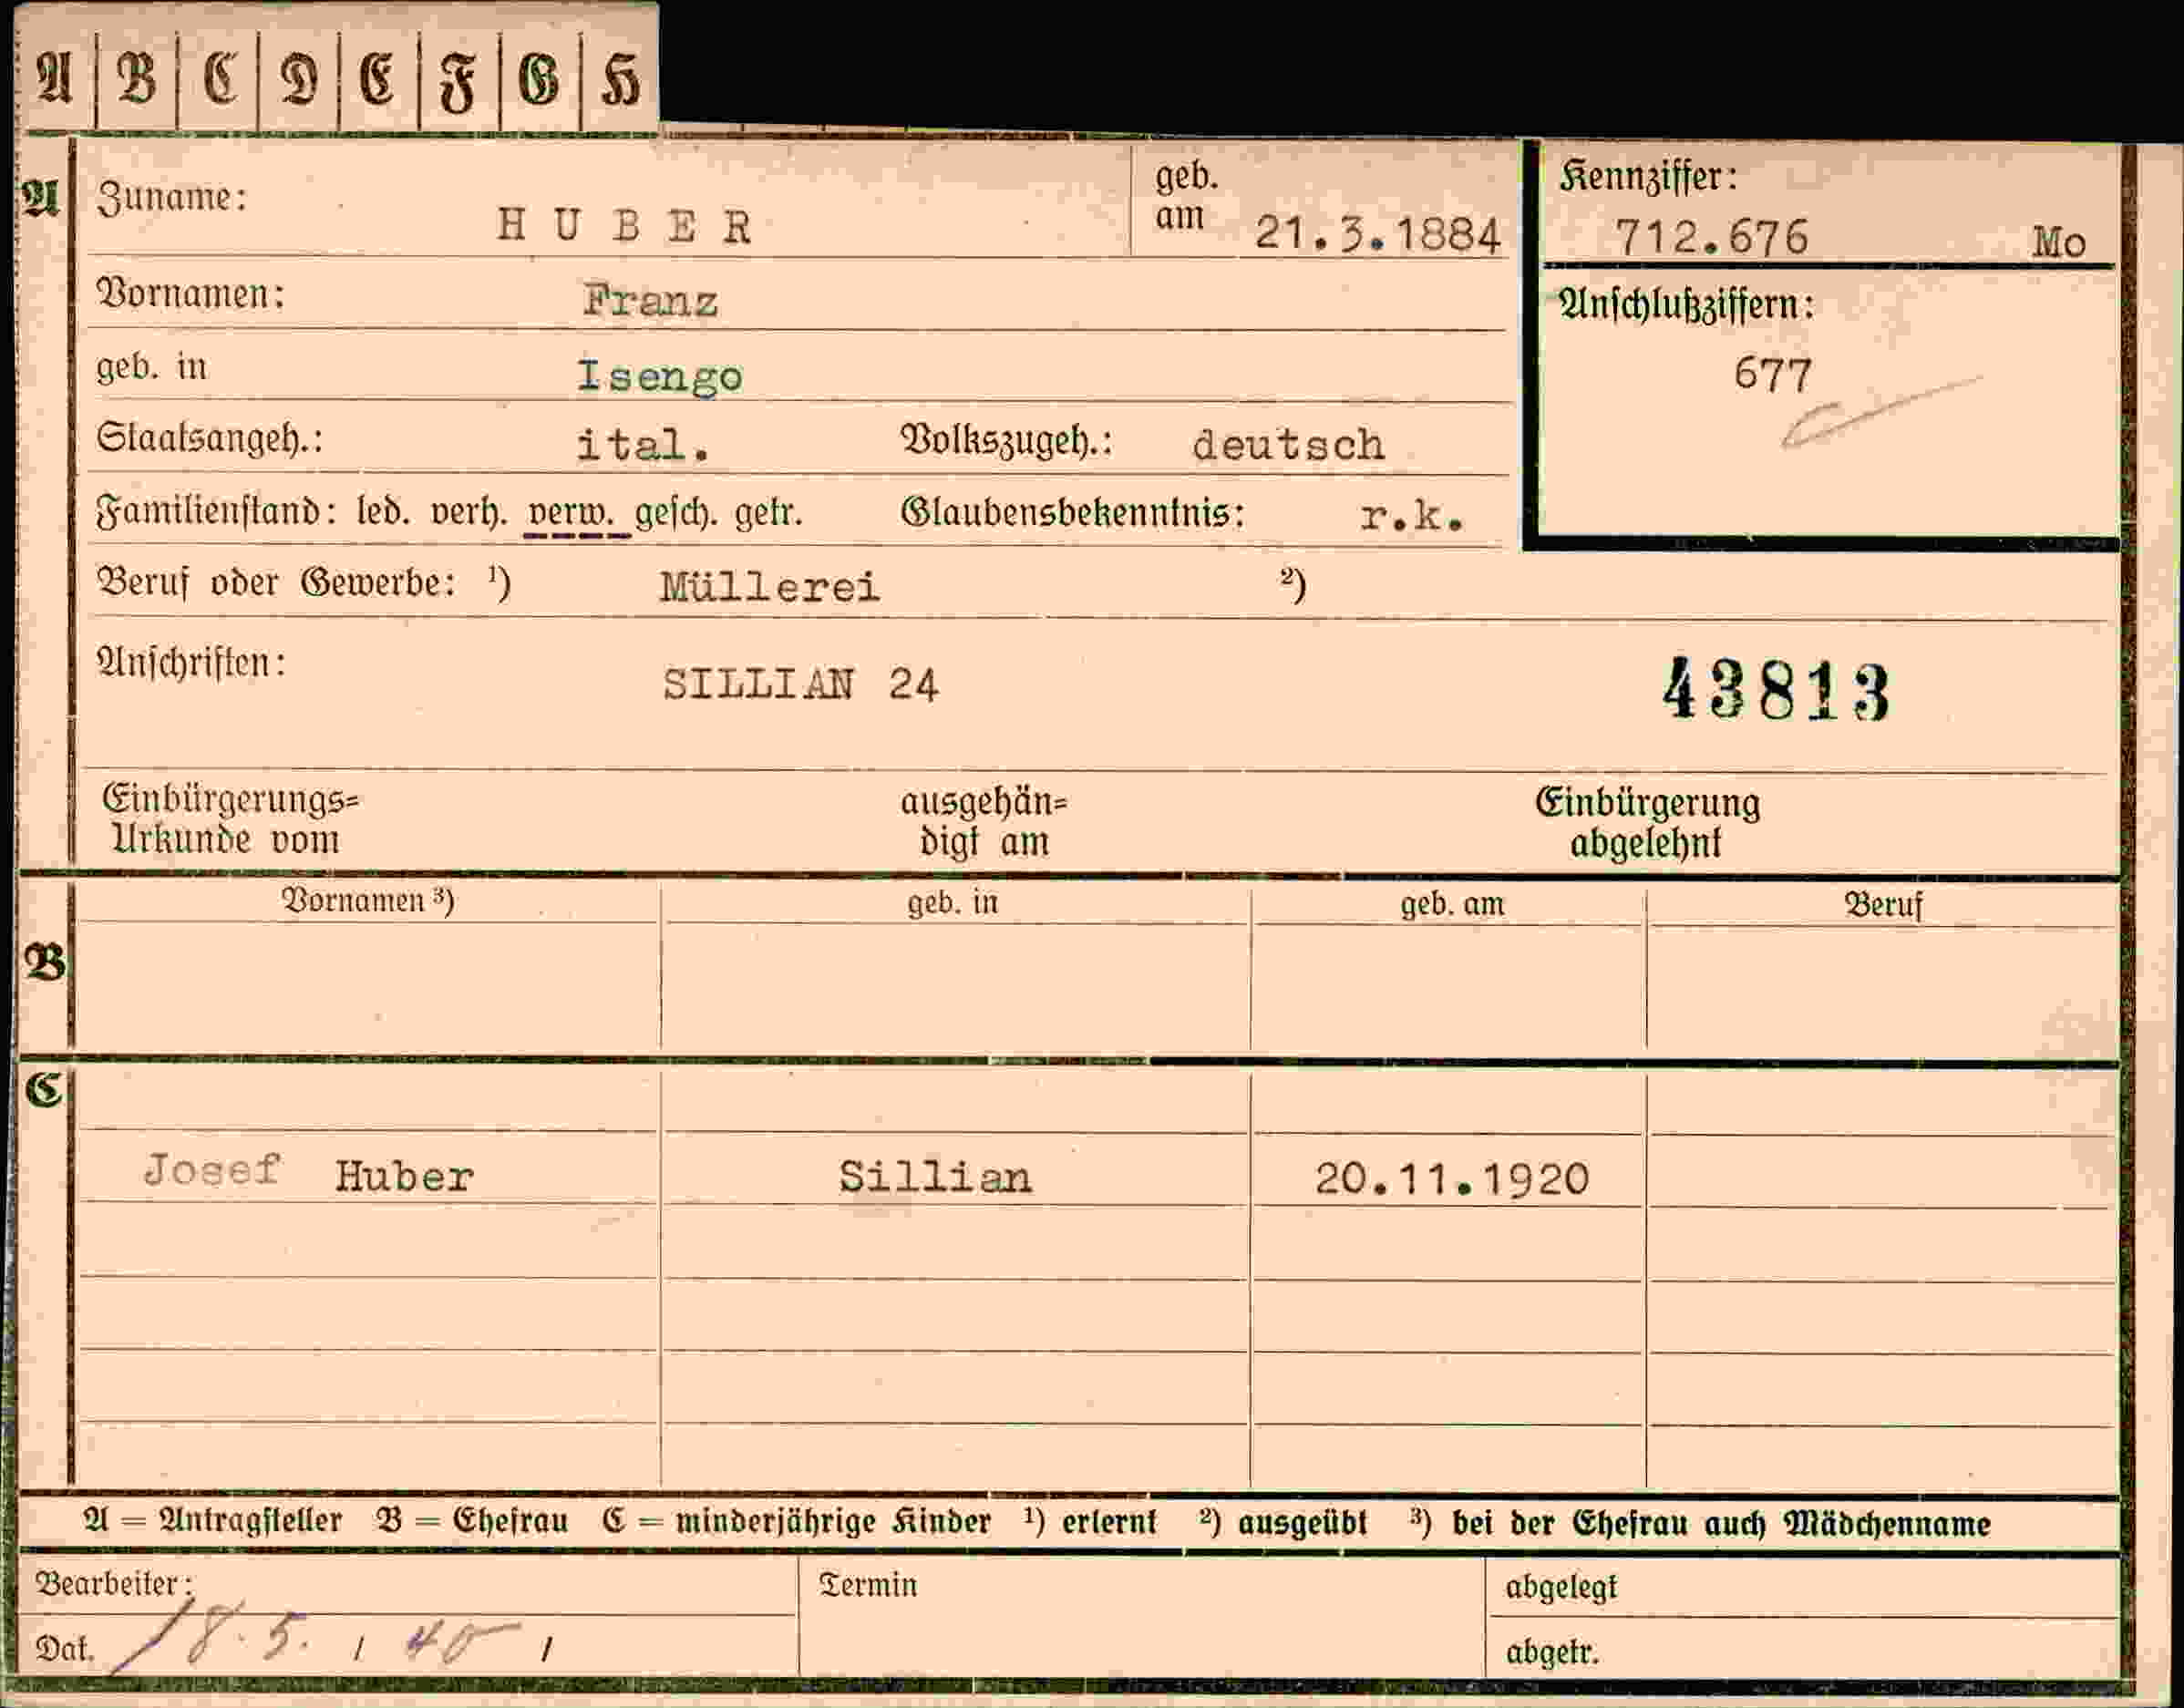This screenshot has width=2184, height=1708.
Task: Click legend text B = Ehefrau
Action: [x=472, y=1521]
